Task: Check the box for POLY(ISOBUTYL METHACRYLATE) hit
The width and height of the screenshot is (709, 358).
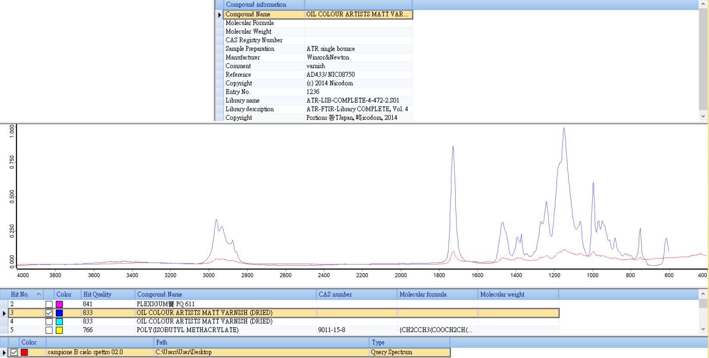Action: coord(49,330)
